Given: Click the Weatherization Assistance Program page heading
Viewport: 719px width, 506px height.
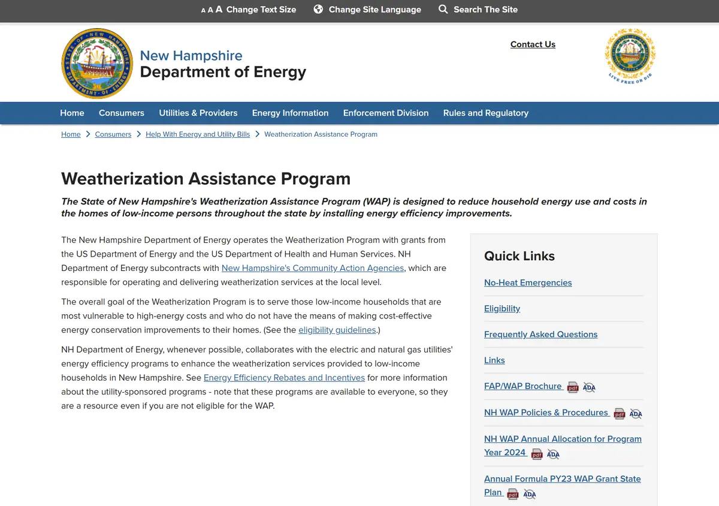Looking at the screenshot, I should coord(206,179).
